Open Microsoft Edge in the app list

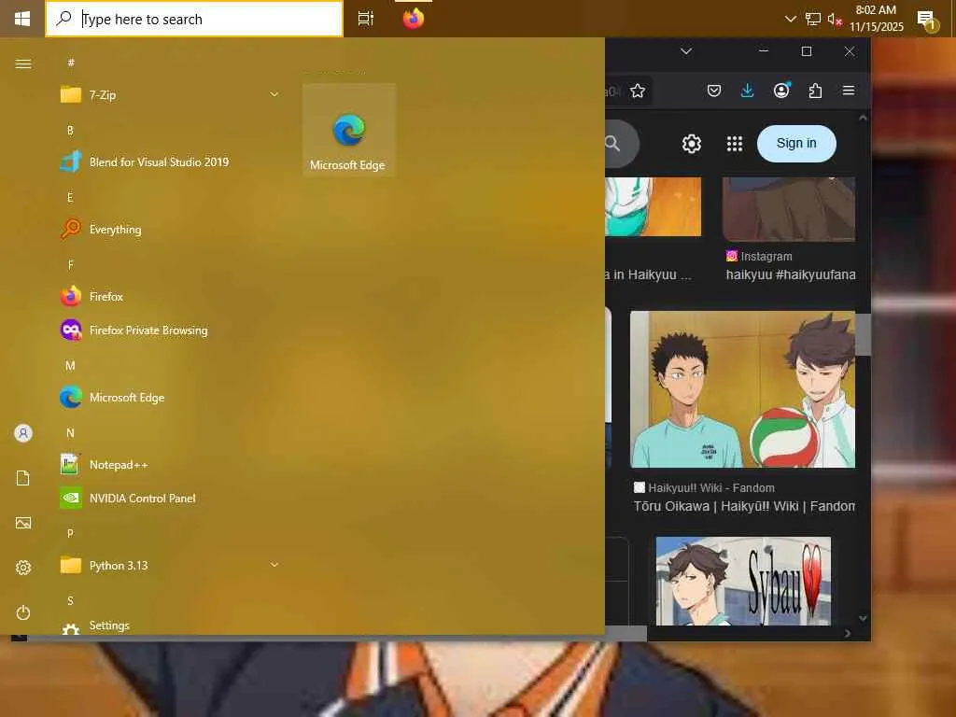170,398
